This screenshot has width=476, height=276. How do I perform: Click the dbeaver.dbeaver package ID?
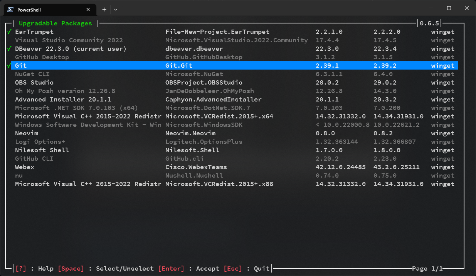194,49
